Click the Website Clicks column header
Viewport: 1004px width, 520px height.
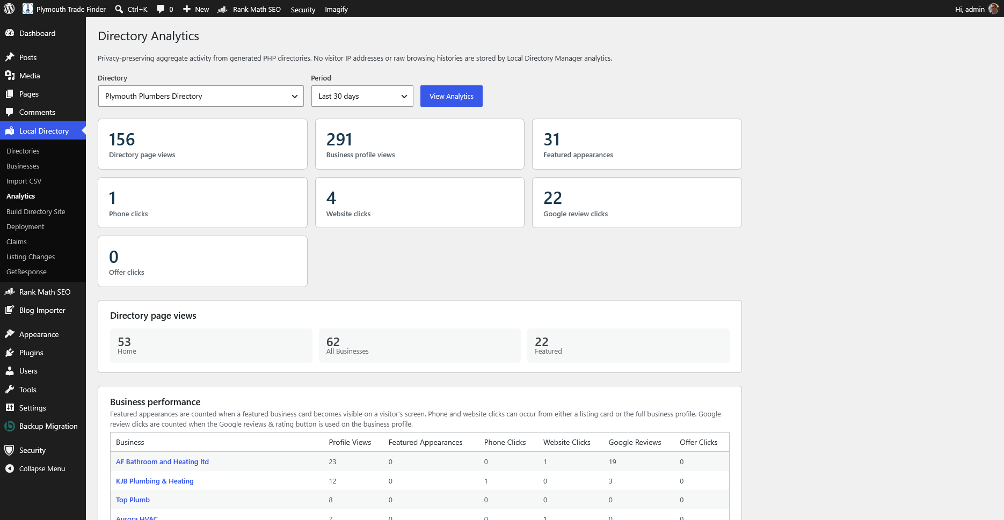pyautogui.click(x=567, y=442)
